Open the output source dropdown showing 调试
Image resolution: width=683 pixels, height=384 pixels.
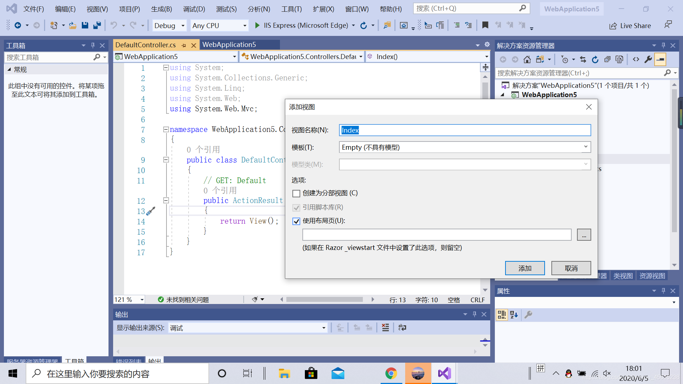[324, 328]
